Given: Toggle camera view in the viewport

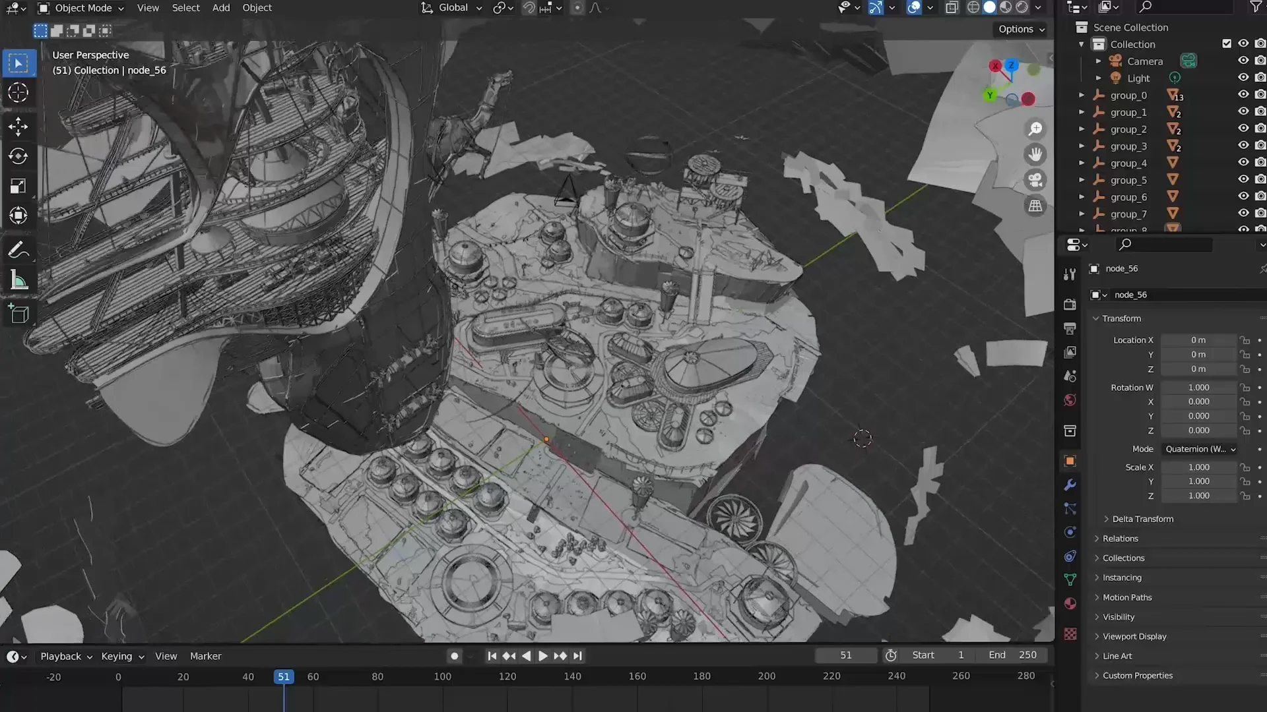Looking at the screenshot, I should click(1035, 180).
